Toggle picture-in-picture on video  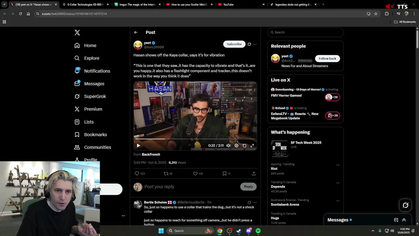pos(244,146)
